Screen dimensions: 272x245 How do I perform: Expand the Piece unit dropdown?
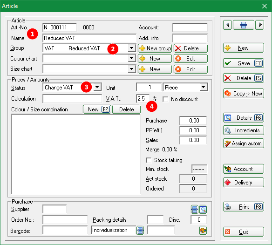(x=204, y=87)
